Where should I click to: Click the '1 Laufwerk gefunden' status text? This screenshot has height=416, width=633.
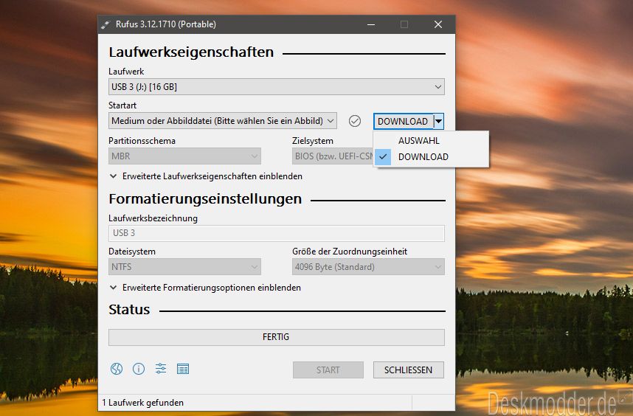(x=143, y=403)
